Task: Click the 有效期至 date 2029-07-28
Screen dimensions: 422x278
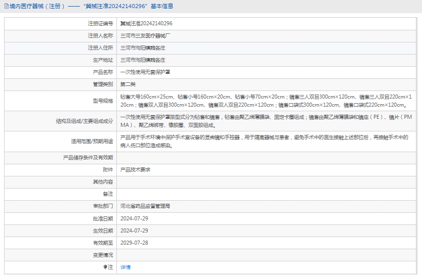Action: (134, 243)
